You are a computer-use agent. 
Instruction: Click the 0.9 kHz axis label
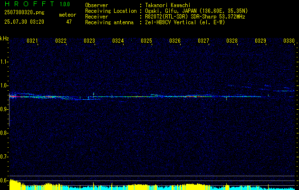coord(4,109)
